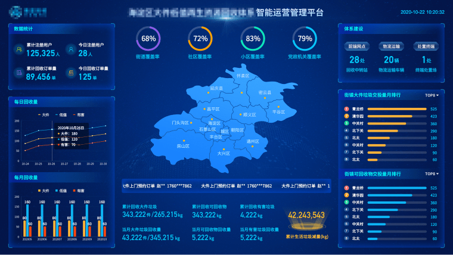Toggle 大件 series in 每日回收量 legend
The height and width of the screenshot is (255, 453).
(43, 114)
